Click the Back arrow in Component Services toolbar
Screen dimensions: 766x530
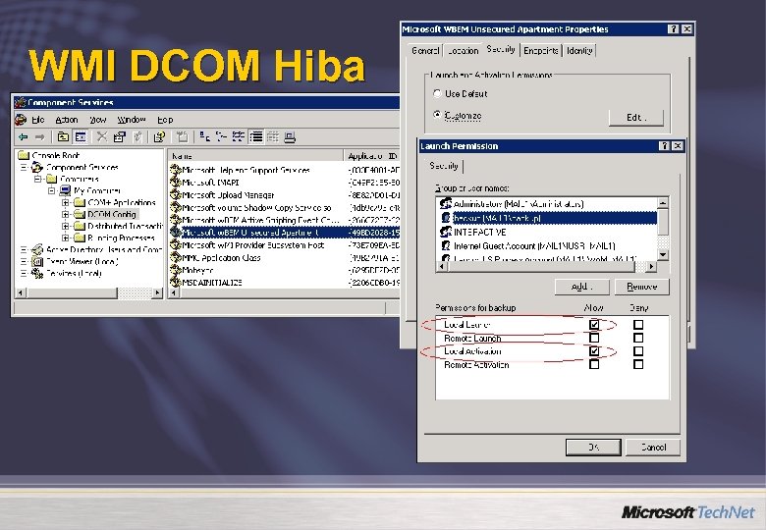23,137
